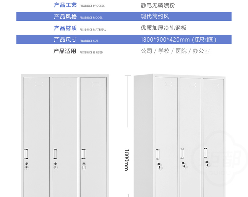The width and height of the screenshot is (248, 197).
Task: Click the 静电无磷喷粉 value text
Action: click(x=157, y=5)
